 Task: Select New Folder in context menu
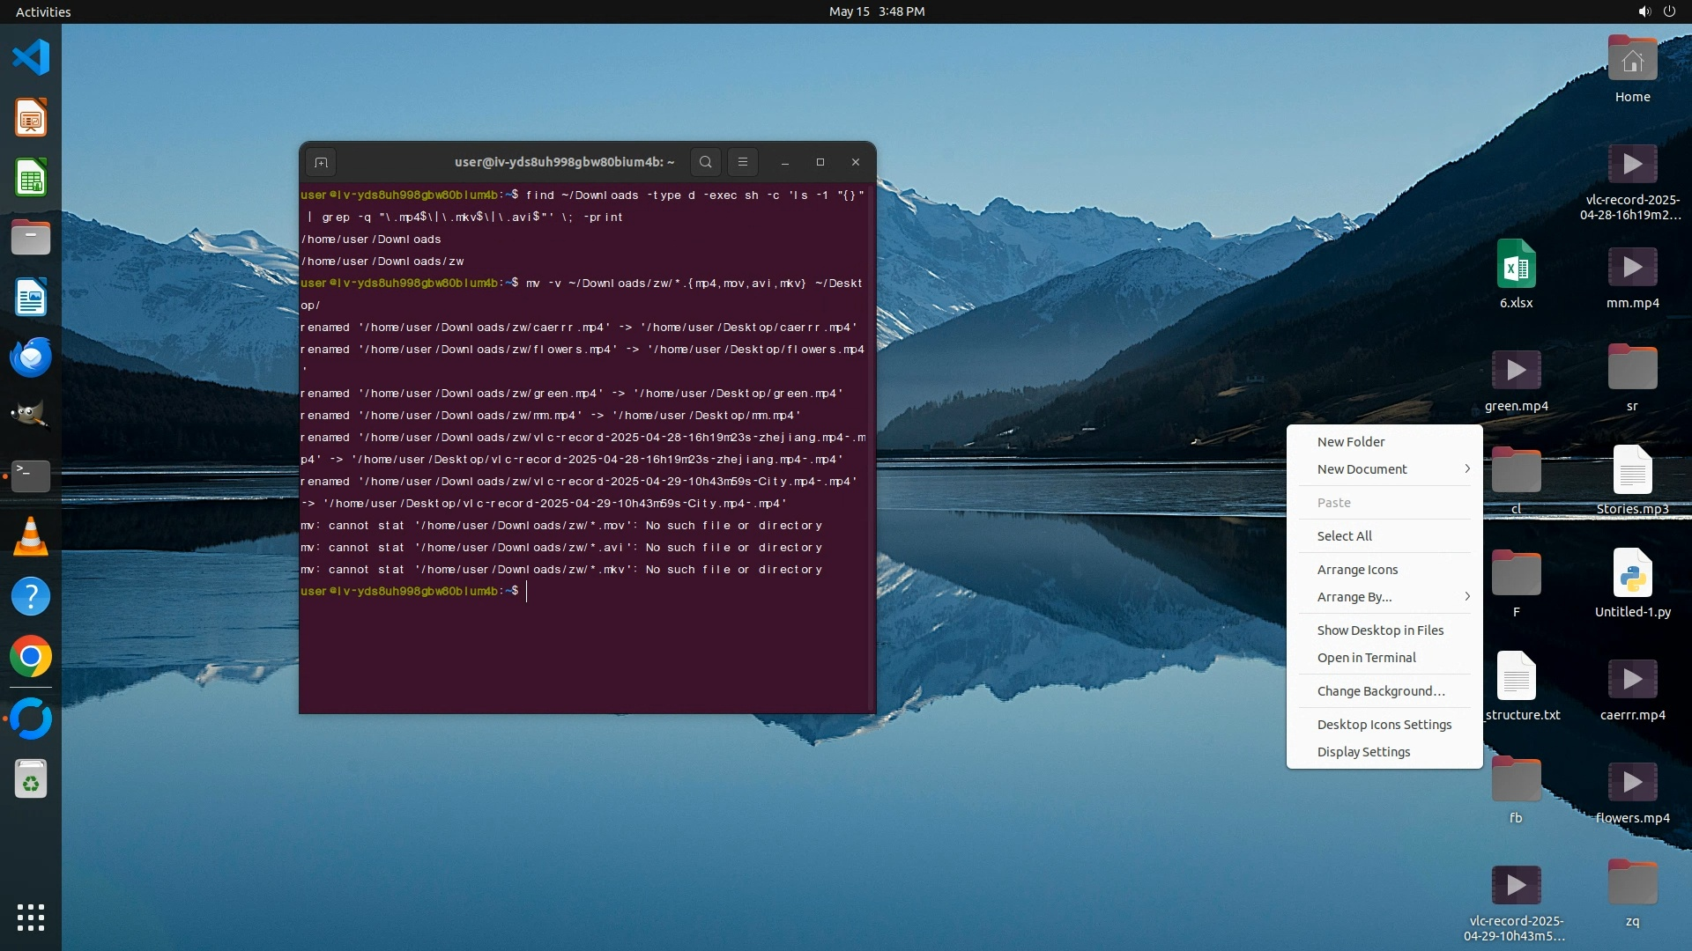(x=1351, y=442)
